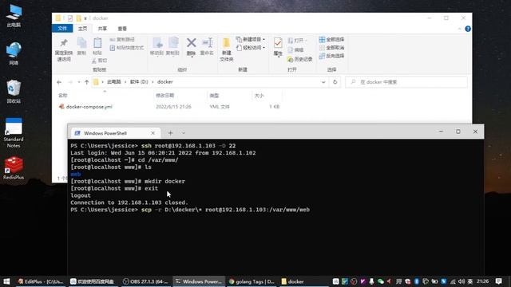Expand 新建项目 (New item) dropdown
This screenshot has width=511, height=287.
(250, 39)
